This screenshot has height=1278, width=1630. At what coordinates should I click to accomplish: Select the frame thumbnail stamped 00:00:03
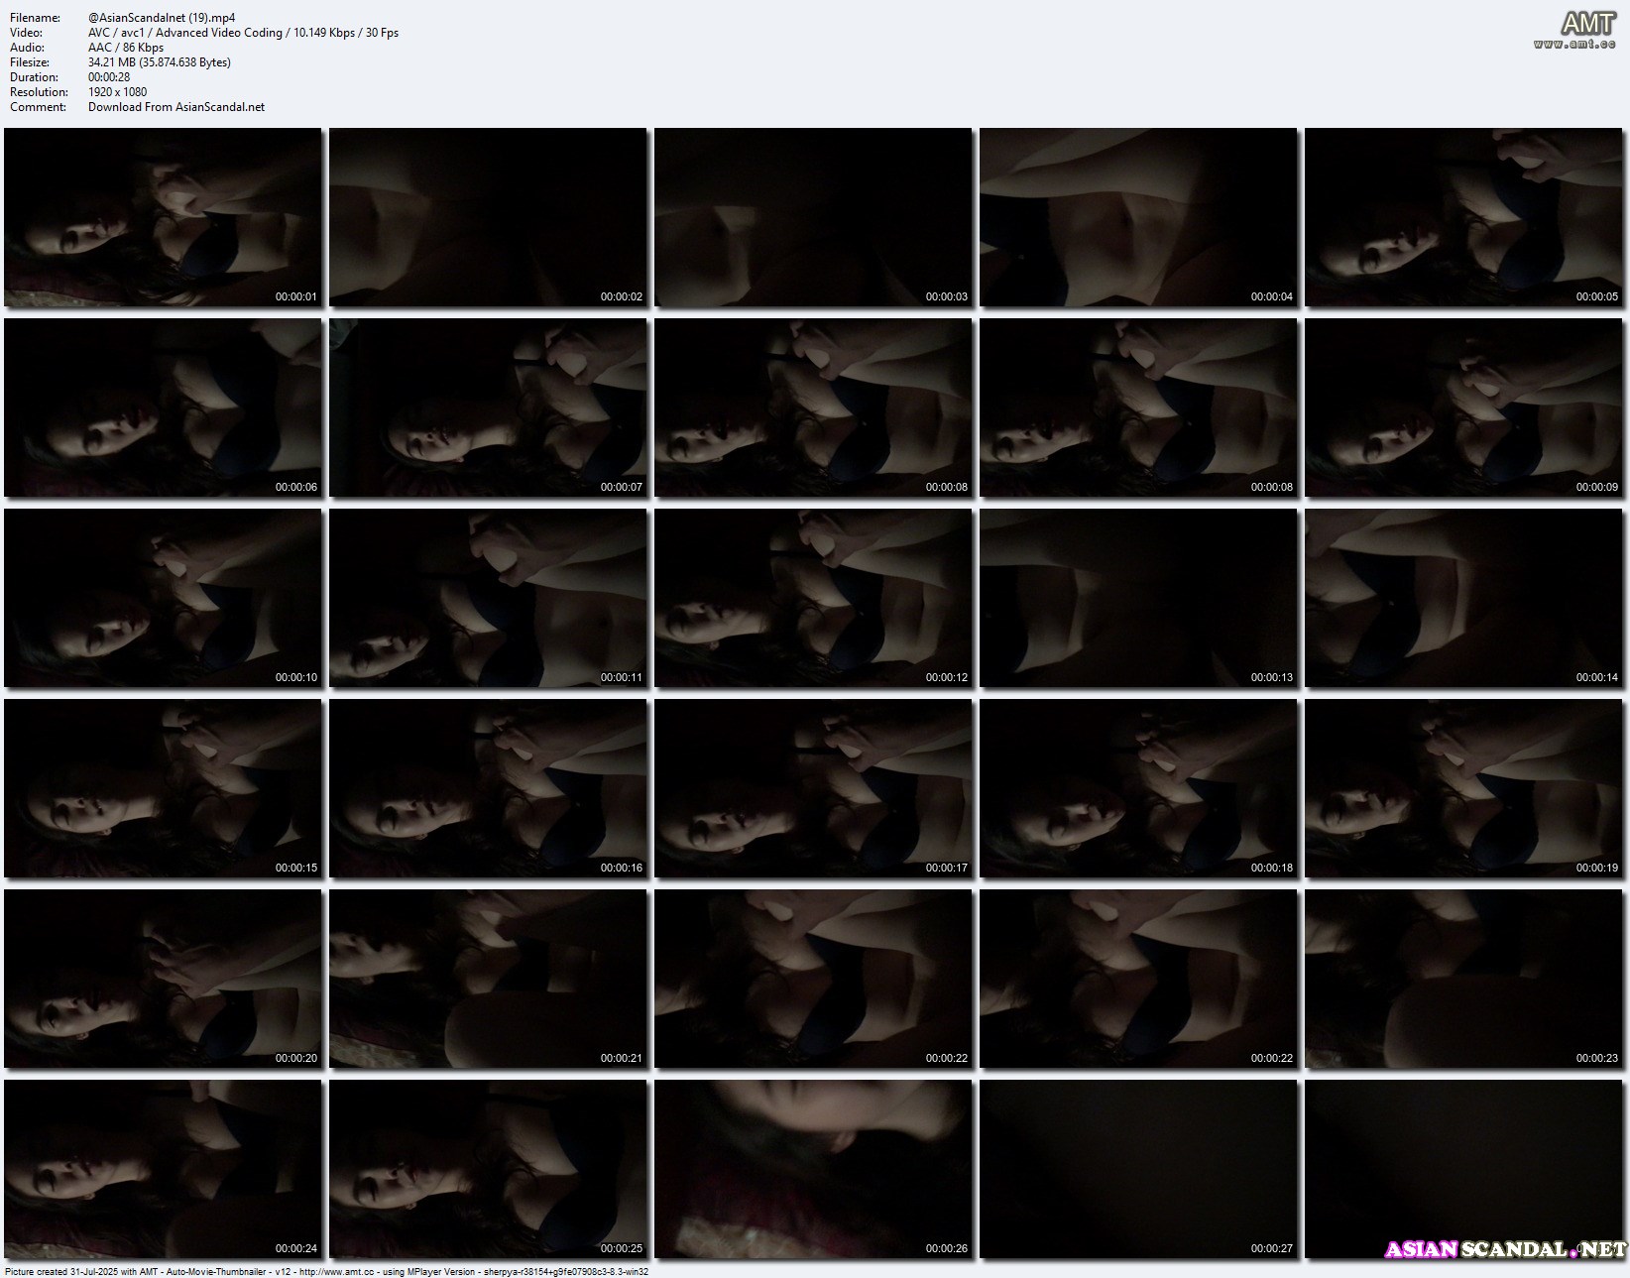(813, 217)
